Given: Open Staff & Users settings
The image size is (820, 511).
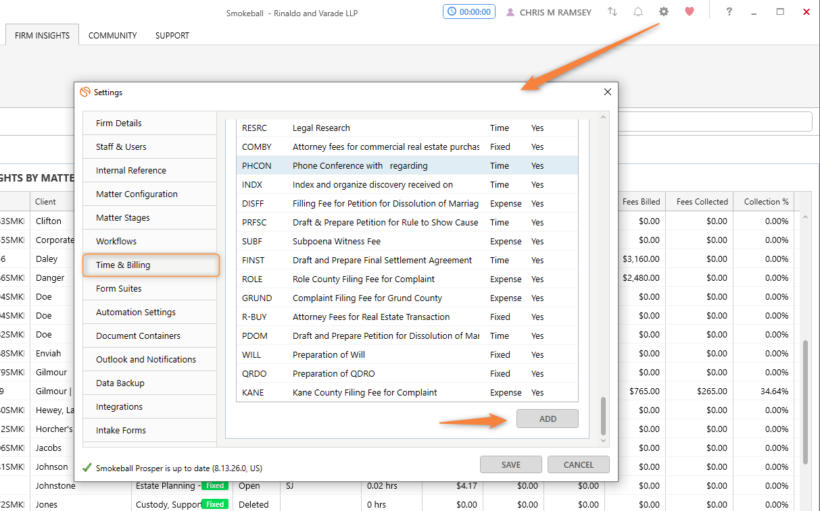Looking at the screenshot, I should click(x=149, y=146).
